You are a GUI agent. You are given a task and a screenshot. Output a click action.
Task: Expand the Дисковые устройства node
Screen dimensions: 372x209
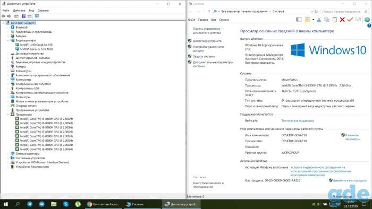coord(8,54)
